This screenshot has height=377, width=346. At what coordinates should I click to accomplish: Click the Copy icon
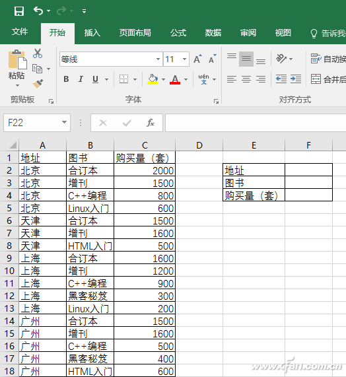click(37, 69)
